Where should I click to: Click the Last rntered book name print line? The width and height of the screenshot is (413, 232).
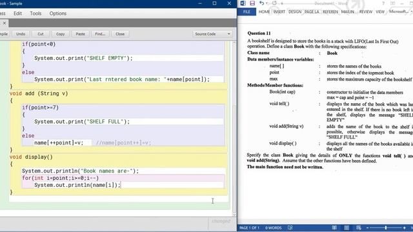point(122,79)
